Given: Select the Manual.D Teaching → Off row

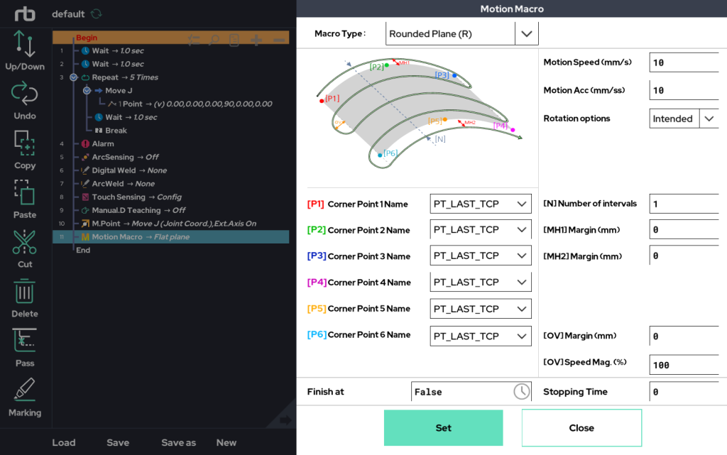Looking at the screenshot, I should pyautogui.click(x=170, y=210).
